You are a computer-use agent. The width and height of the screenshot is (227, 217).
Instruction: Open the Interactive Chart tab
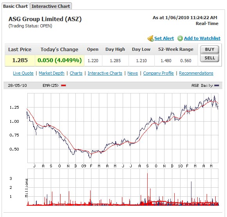(51, 6)
